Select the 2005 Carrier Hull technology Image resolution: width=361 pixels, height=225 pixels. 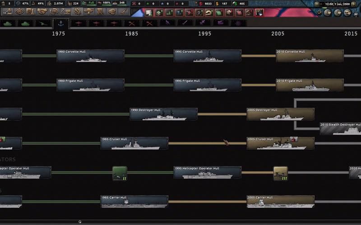[280, 202]
